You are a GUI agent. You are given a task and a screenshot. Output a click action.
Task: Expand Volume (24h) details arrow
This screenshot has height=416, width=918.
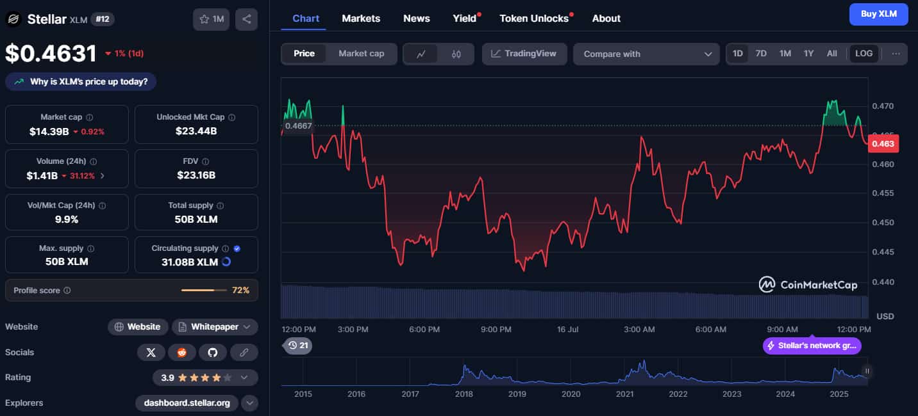click(103, 175)
